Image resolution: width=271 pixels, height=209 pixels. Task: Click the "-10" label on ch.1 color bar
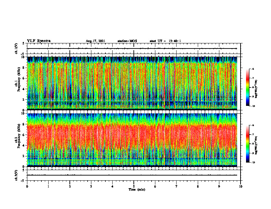[x=253, y=106]
